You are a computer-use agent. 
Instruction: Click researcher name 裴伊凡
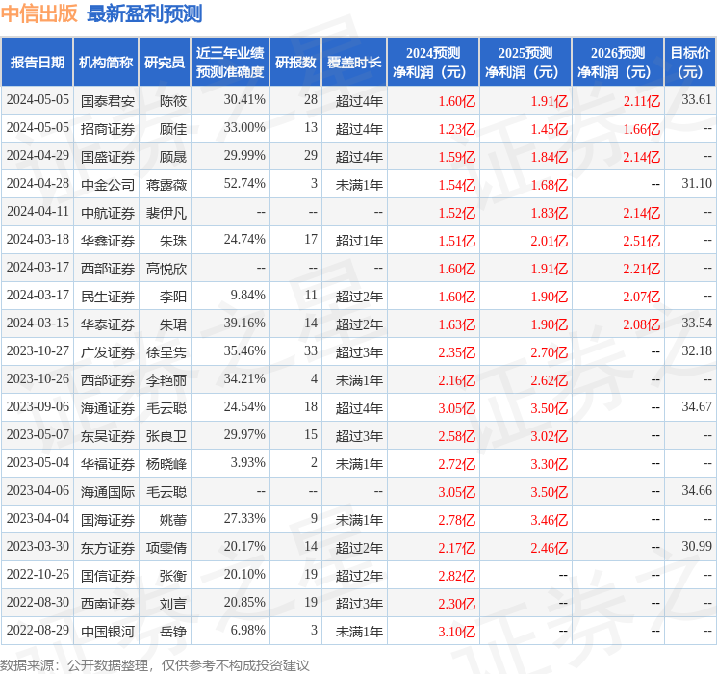click(x=166, y=213)
